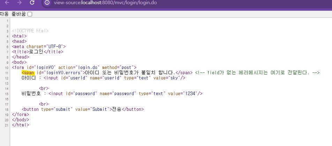Click the form id value "loginVO"
The width and height of the screenshot is (332, 146).
click(x=45, y=68)
